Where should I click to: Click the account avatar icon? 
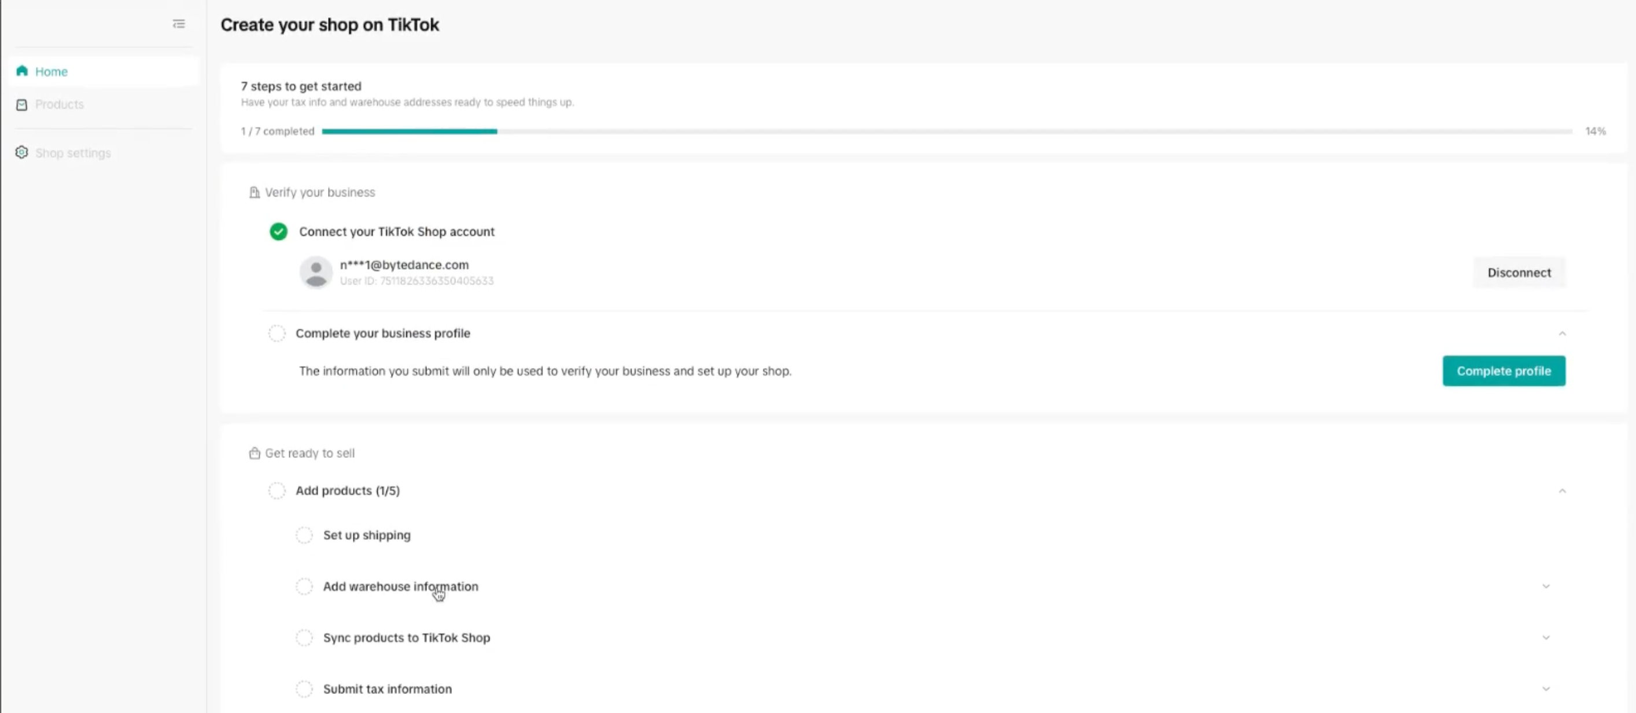pyautogui.click(x=316, y=273)
